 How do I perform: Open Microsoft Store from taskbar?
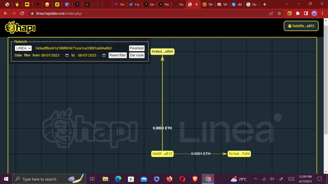coord(131,179)
